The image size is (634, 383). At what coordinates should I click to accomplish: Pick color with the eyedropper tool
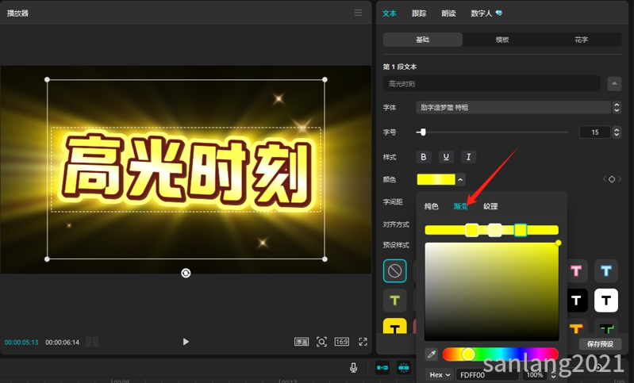[432, 354]
